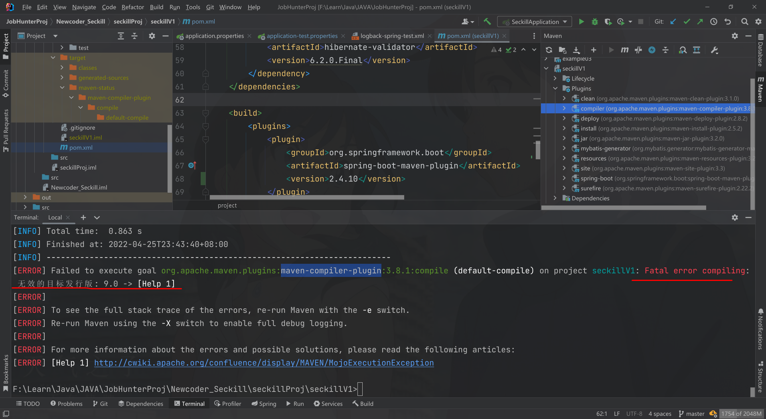The width and height of the screenshot is (766, 419).
Task: Toggle the Project tool window stripe button
Action: [6, 46]
